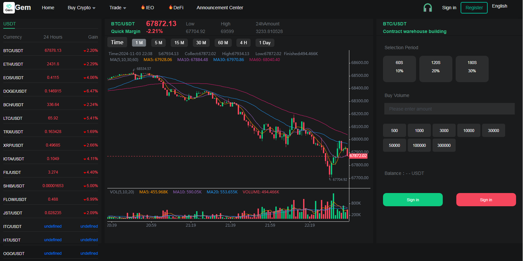This screenshot has height=261, width=523.
Task: Click the red Sign in button
Action: click(486, 200)
